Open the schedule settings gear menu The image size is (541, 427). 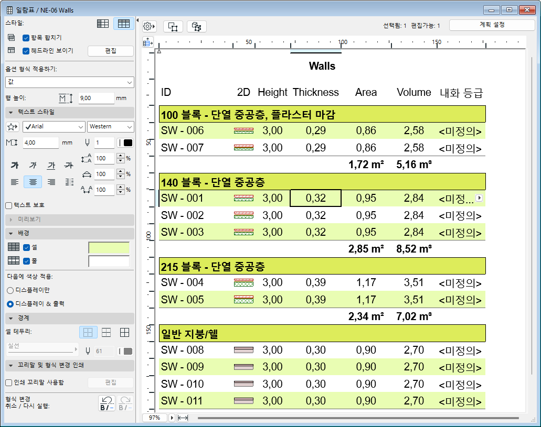(149, 26)
